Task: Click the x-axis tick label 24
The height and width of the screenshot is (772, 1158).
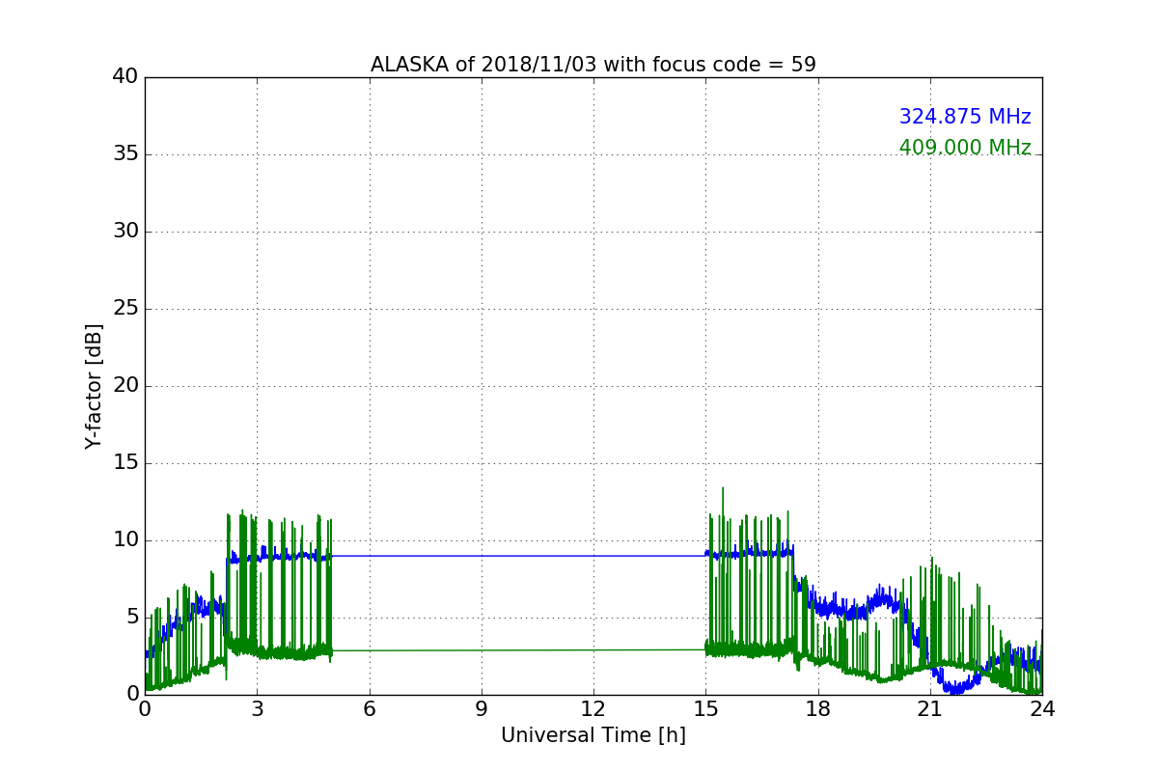Action: coord(1042,709)
